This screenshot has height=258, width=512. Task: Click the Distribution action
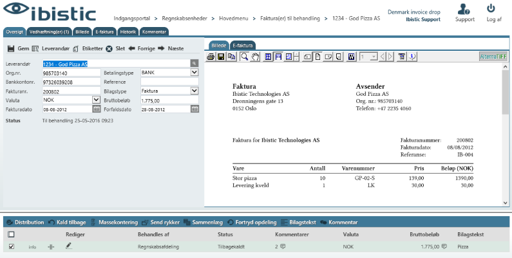(x=25, y=222)
